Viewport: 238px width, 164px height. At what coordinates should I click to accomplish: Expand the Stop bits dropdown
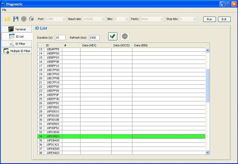[195, 19]
